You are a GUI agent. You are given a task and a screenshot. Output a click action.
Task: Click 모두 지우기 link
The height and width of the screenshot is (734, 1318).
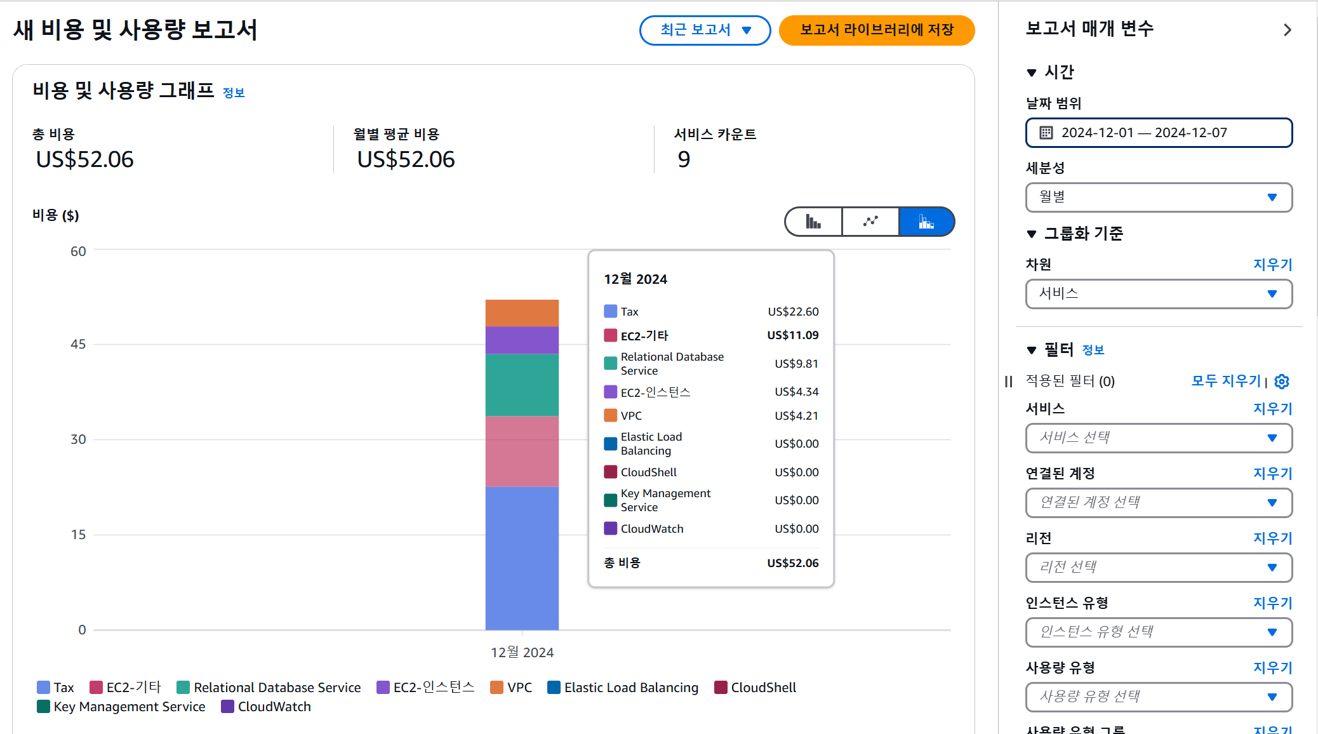coord(1225,381)
